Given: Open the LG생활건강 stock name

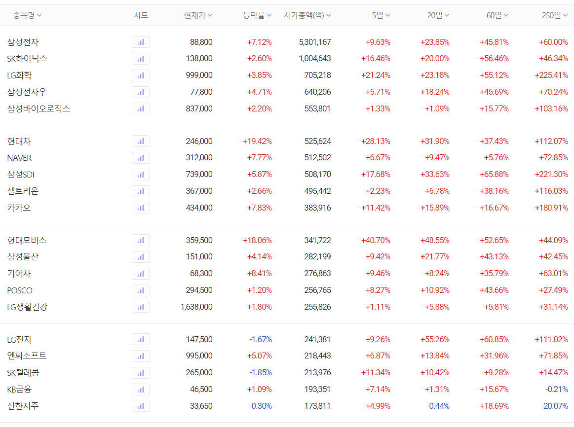Looking at the screenshot, I should 27,307.
